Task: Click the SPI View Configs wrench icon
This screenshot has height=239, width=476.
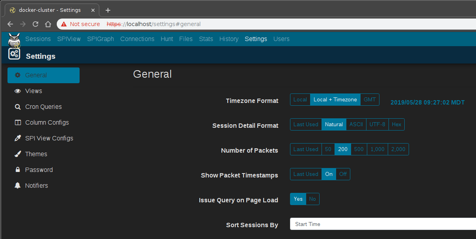Action: tap(17, 138)
